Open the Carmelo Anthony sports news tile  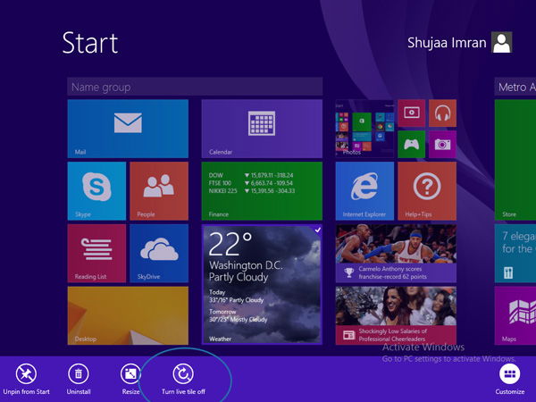[x=396, y=254]
